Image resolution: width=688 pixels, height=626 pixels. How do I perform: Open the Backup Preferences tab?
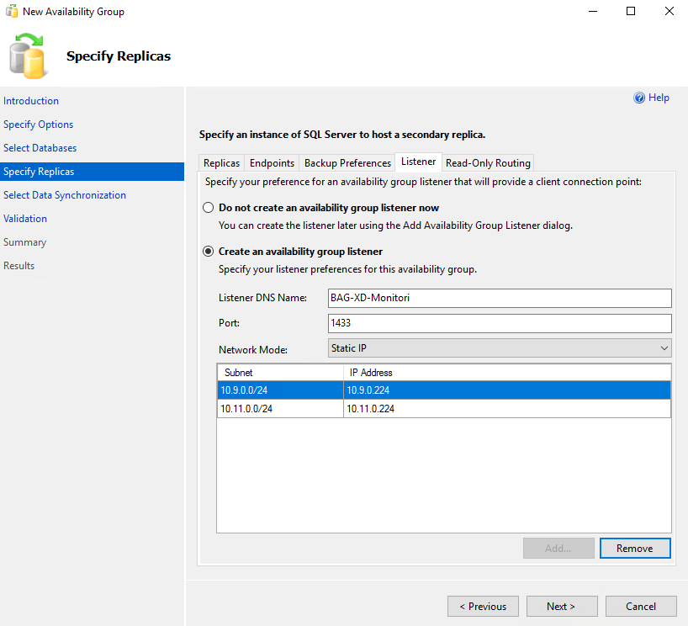coord(347,163)
